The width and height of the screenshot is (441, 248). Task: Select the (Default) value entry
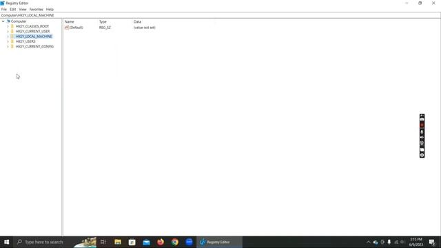tap(76, 28)
